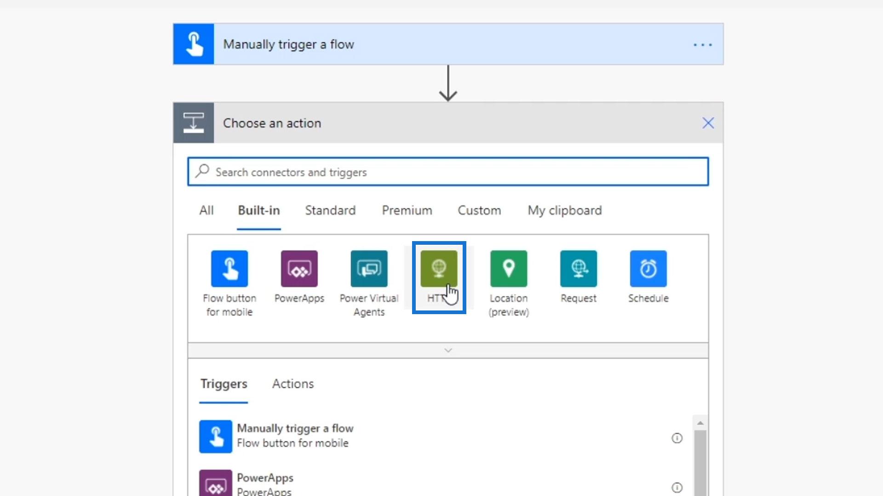Open the trigger card's three-dot menu
Image resolution: width=883 pixels, height=496 pixels.
(702, 45)
